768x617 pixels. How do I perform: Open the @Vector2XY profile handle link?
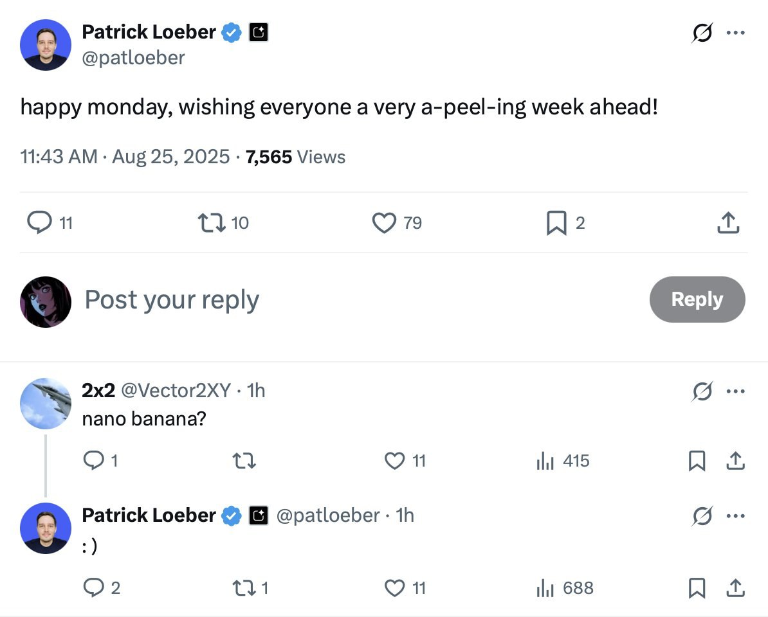[176, 390]
